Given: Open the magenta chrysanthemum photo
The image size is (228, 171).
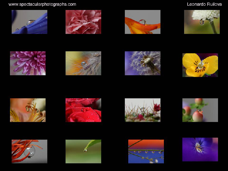Looking at the screenshot, I should pyautogui.click(x=28, y=63).
